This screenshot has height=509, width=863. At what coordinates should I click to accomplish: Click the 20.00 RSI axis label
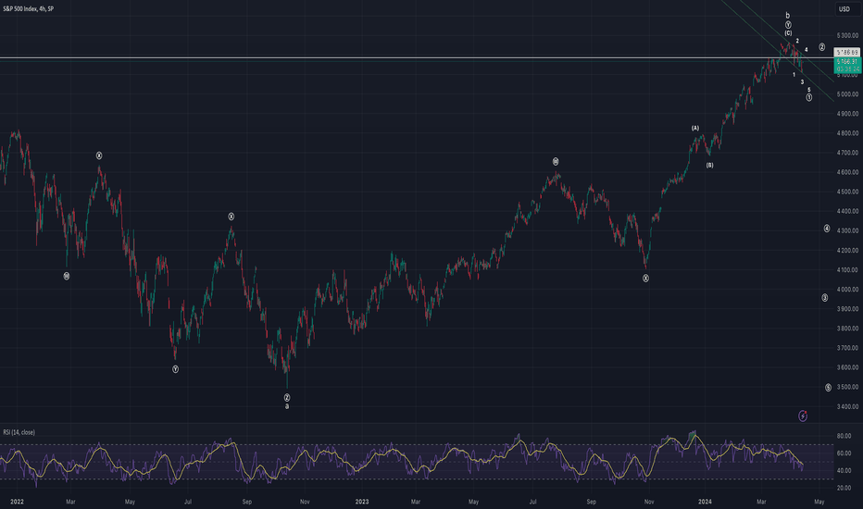(x=844, y=488)
